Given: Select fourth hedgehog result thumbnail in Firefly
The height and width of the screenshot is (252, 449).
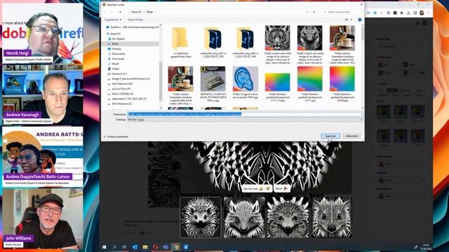Looking at the screenshot, I should (x=332, y=217).
